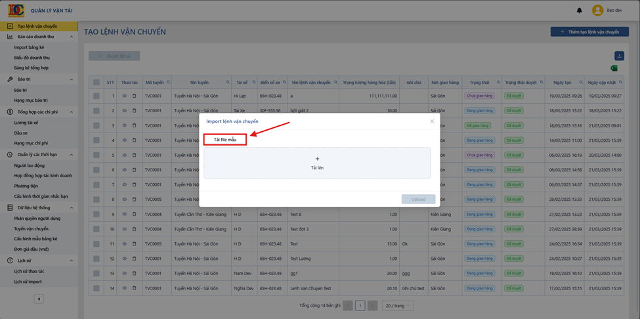Open Tạo lệnh vận chuyển sidebar item

39,26
